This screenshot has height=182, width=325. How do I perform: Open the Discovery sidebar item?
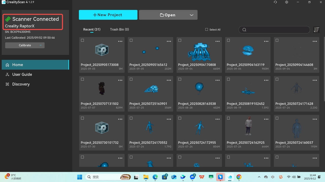(x=21, y=84)
